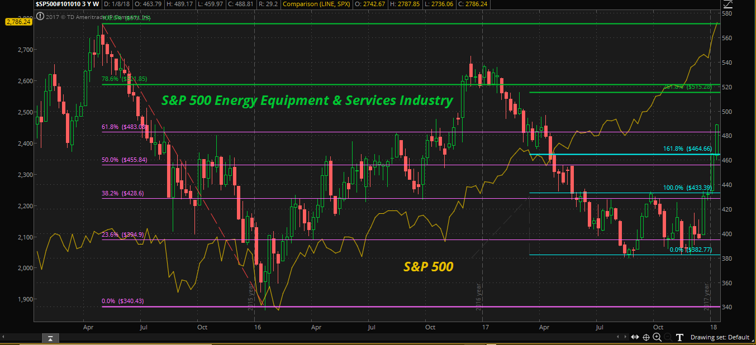The height and width of the screenshot is (345, 756).
Task: Click the up-arrow panel button in the bottom-left corner
Action: tap(50, 338)
